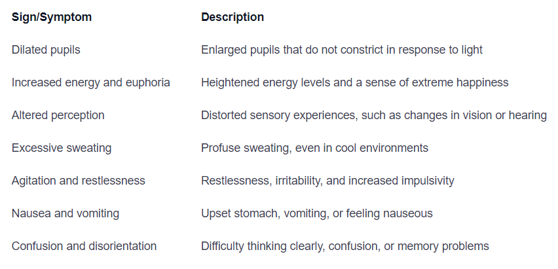The height and width of the screenshot is (269, 558).
Task: Click the Description column header
Action: click(x=232, y=17)
